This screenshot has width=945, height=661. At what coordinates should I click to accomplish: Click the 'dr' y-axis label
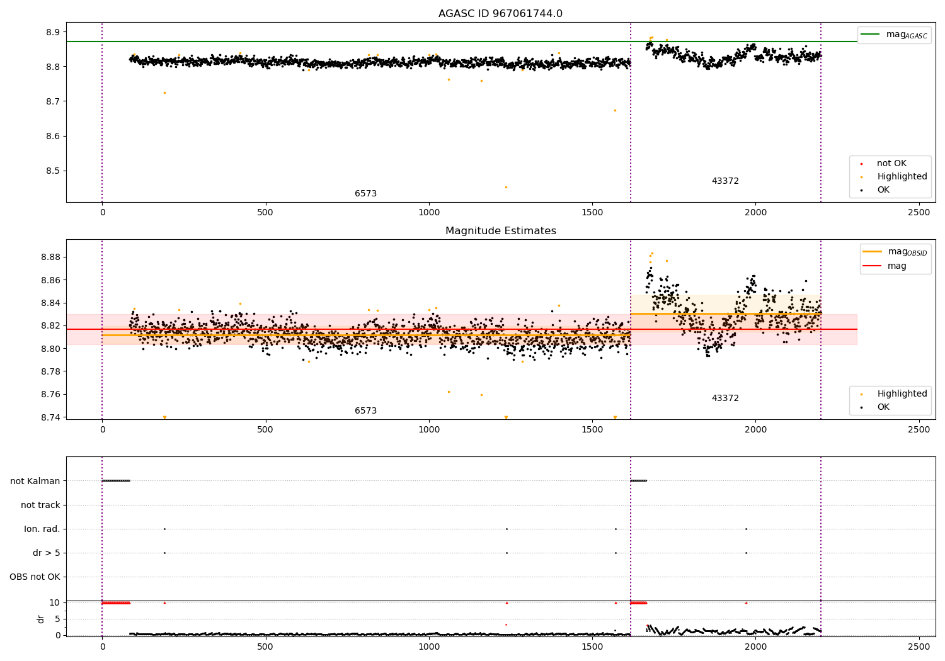point(41,619)
